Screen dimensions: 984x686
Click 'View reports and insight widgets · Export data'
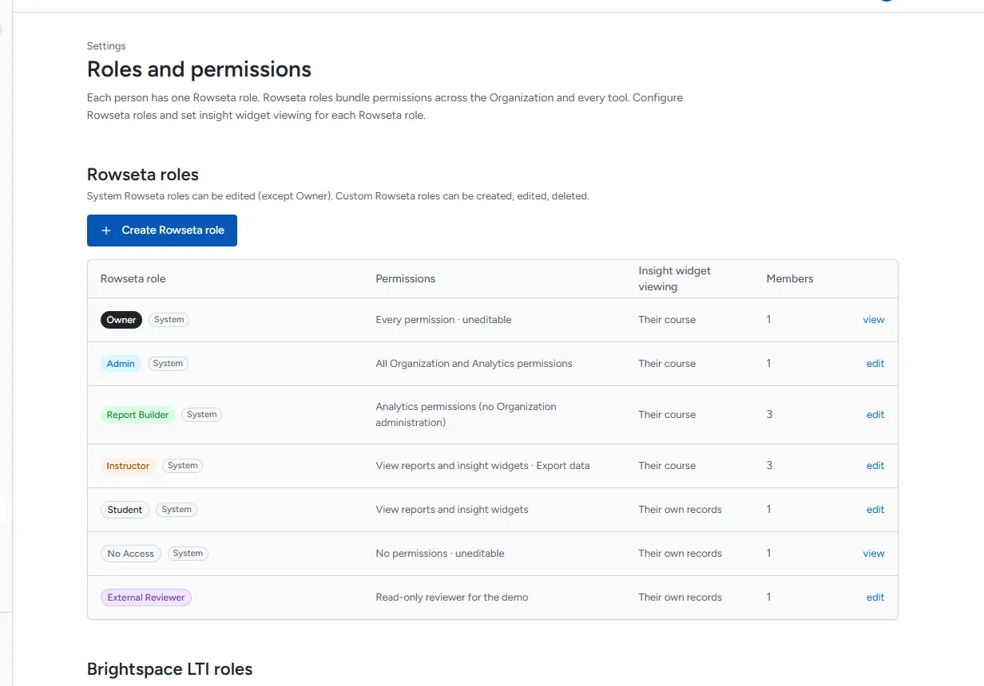pyautogui.click(x=482, y=466)
